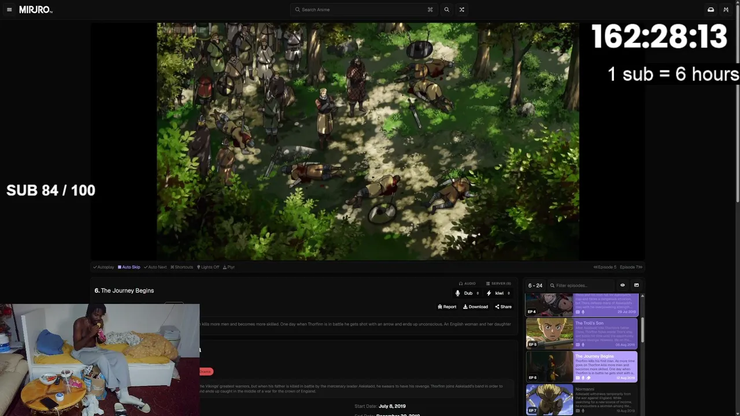740x416 pixels.
Task: Click the magnifier search button
Action: point(446,10)
